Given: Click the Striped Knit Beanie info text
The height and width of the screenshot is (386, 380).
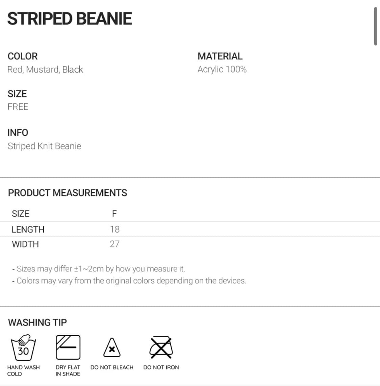Looking at the screenshot, I should pos(44,146).
